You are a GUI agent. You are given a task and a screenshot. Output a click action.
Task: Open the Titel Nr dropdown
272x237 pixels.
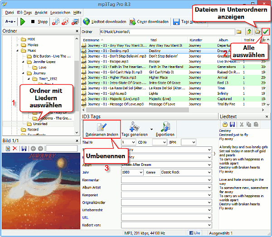[x=133, y=142]
